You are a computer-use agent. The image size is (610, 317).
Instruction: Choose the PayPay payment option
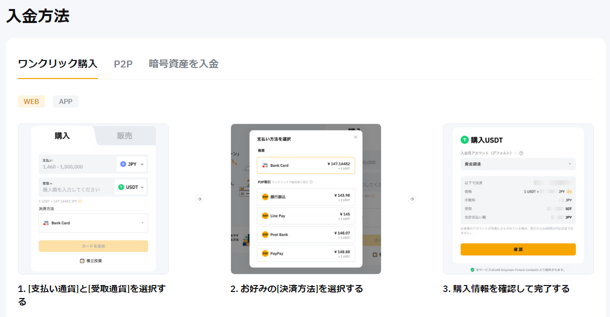pyautogui.click(x=305, y=253)
